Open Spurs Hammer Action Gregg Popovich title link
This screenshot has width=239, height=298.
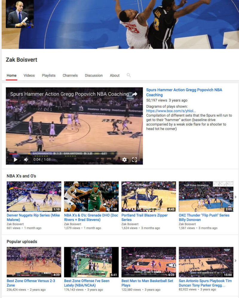click(x=184, y=92)
